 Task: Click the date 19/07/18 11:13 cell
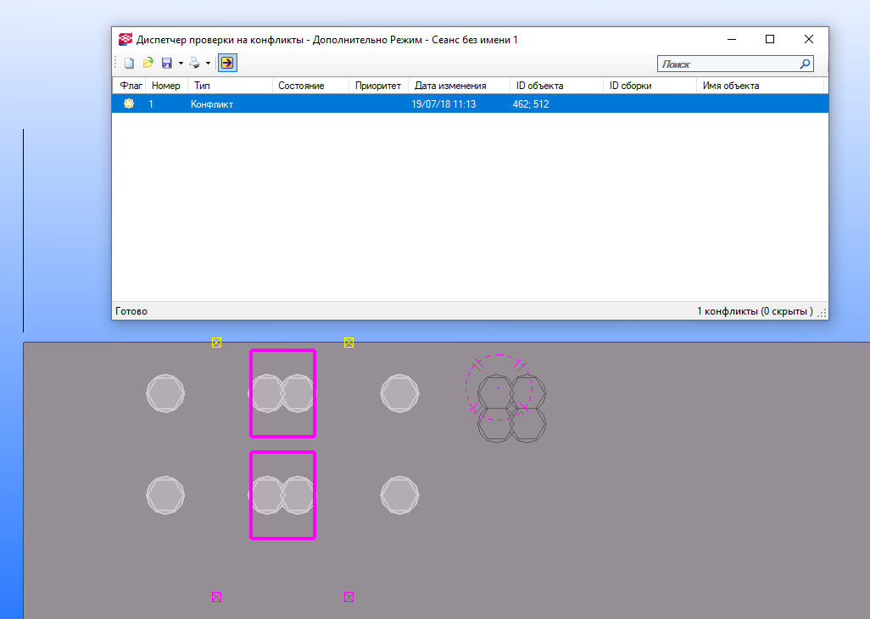point(443,104)
